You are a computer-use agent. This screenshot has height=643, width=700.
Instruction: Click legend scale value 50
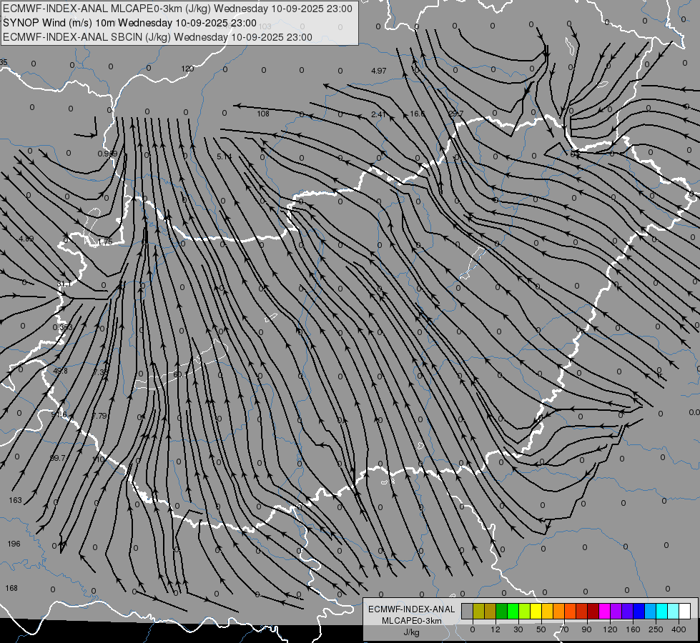541,629
